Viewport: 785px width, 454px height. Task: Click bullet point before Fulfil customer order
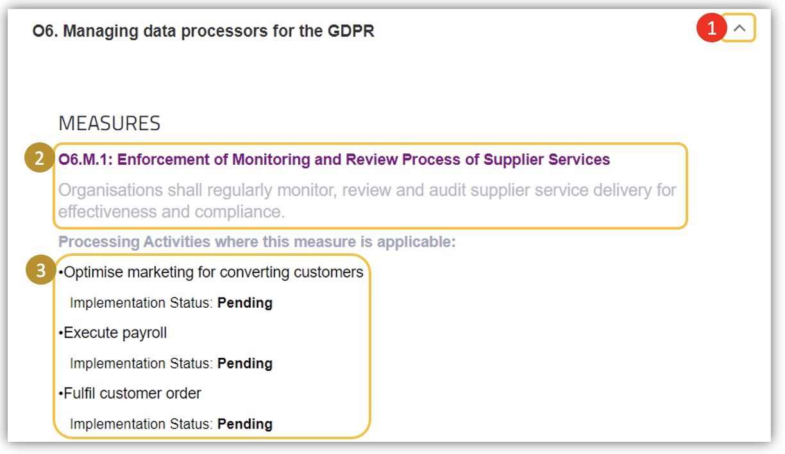(x=61, y=394)
